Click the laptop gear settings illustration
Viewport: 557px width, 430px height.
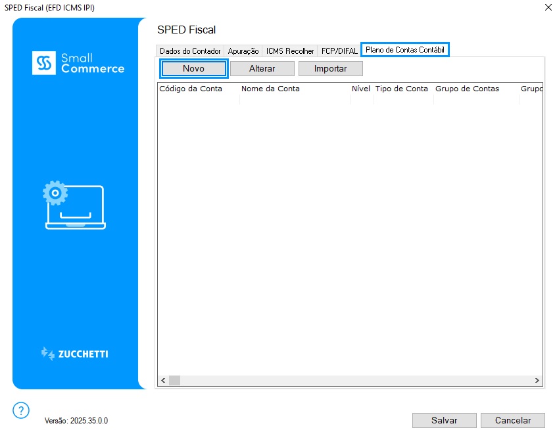(74, 205)
